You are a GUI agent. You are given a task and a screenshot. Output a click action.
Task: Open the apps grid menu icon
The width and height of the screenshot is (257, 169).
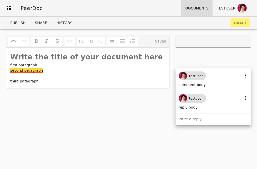pyautogui.click(x=9, y=8)
